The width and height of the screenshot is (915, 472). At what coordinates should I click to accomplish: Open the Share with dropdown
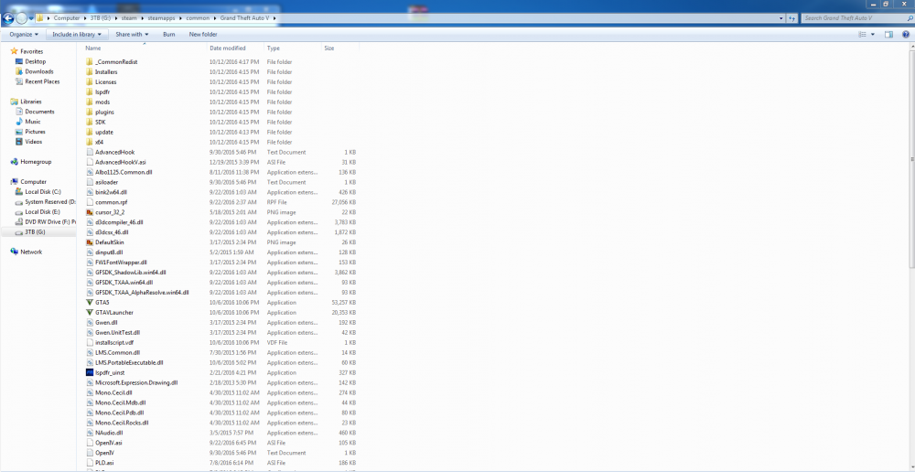point(132,35)
